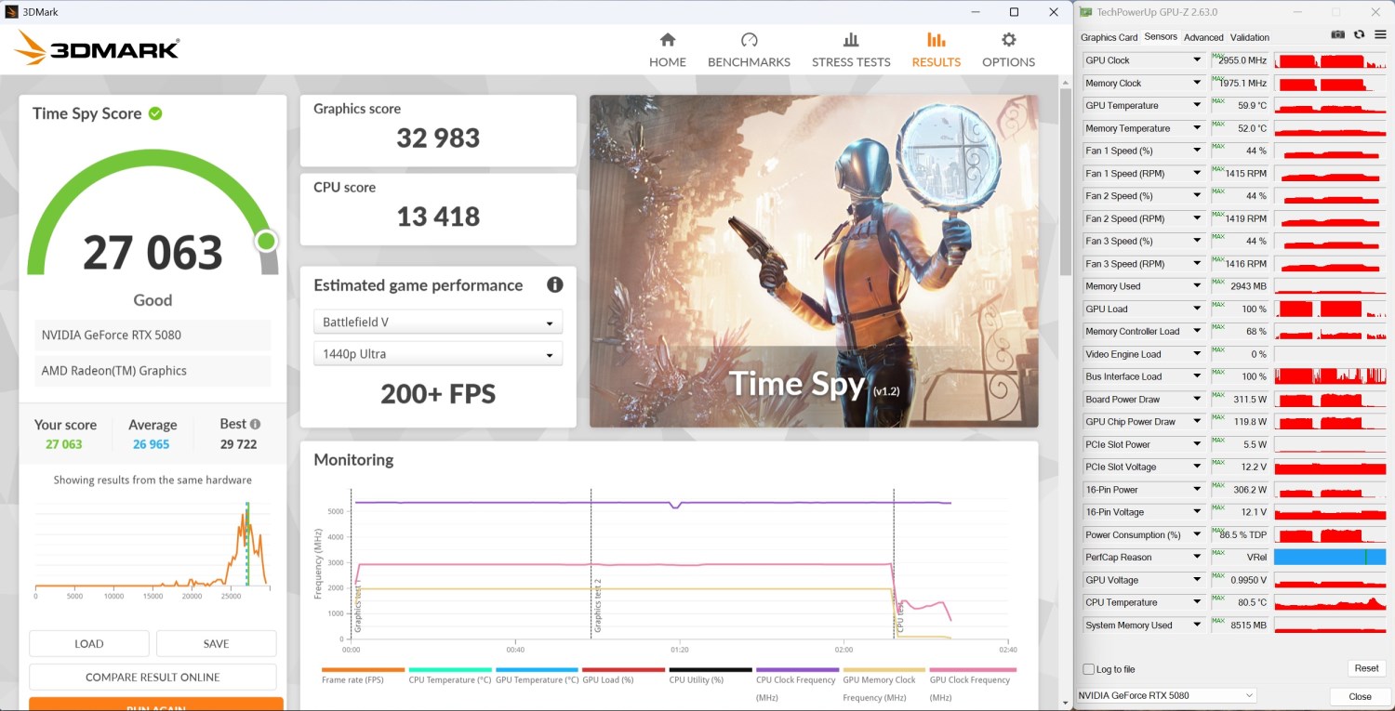Screen dimensions: 1395x711
Task: Open the GPU Temperature sensor dropdown
Action: click(1198, 106)
